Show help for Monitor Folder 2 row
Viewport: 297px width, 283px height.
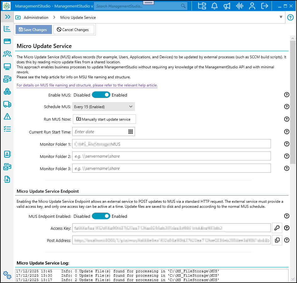click(287, 156)
